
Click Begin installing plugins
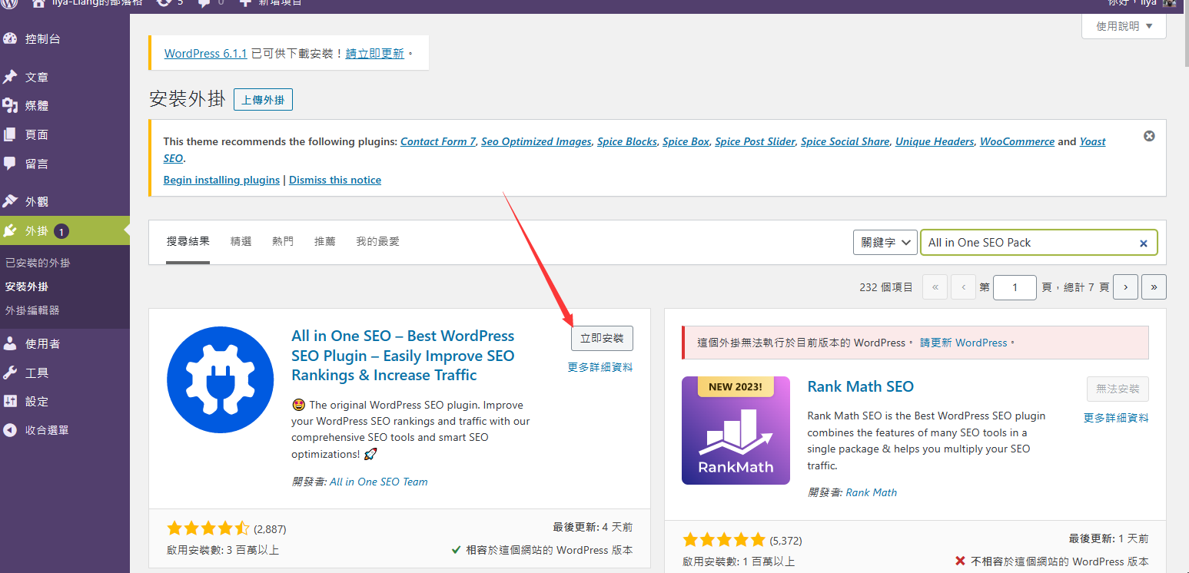221,180
